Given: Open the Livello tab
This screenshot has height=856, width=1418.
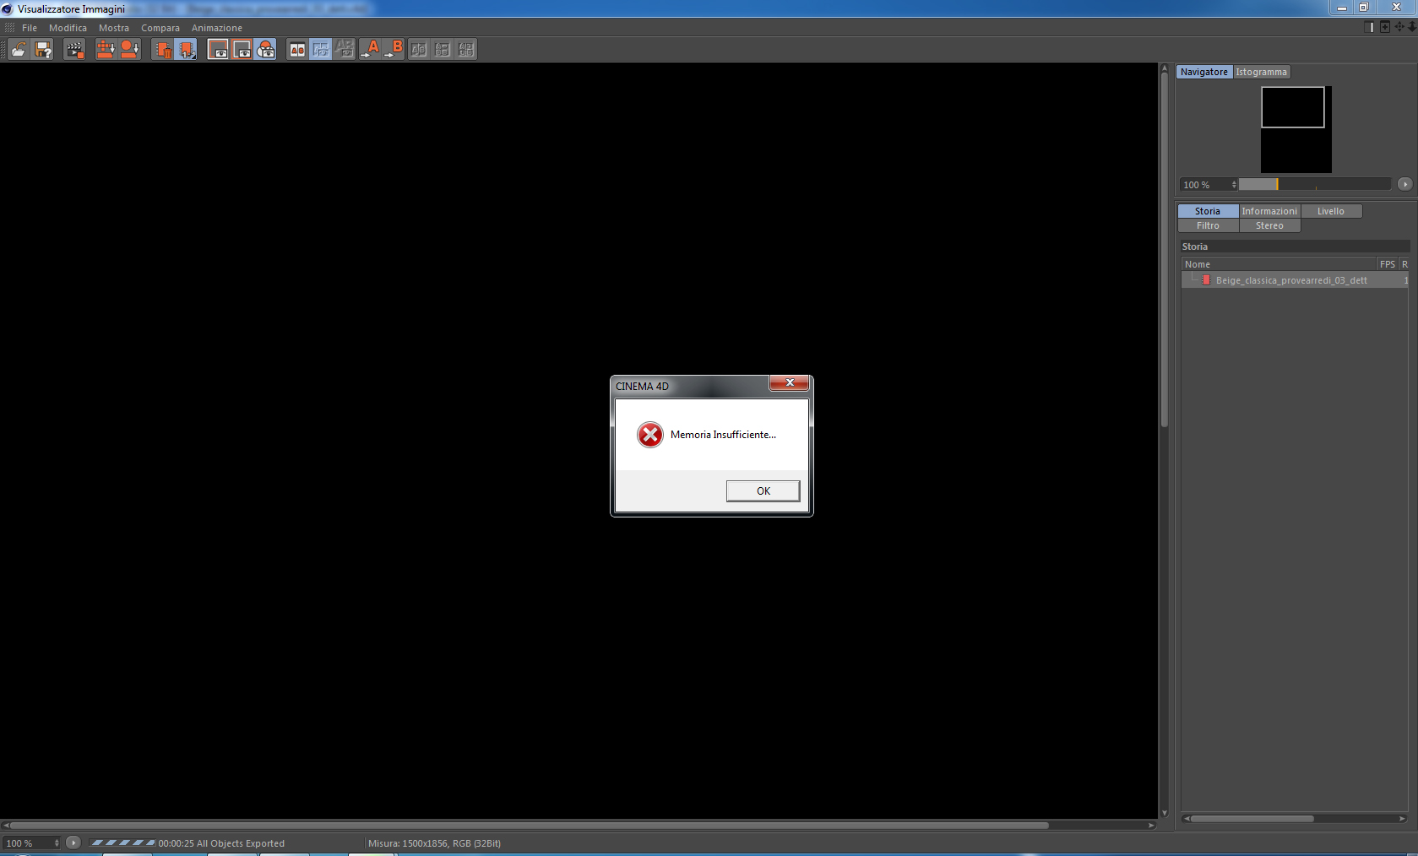Looking at the screenshot, I should pyautogui.click(x=1331, y=211).
